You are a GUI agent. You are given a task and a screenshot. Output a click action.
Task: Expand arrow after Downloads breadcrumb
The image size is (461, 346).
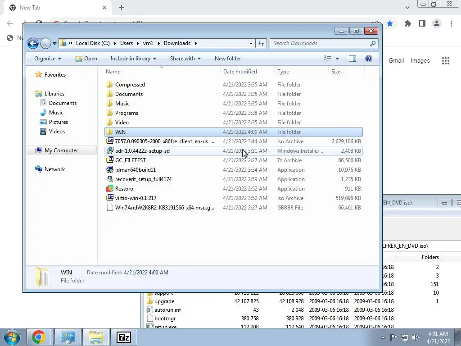[195, 43]
